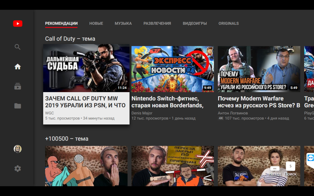This screenshot has height=196, width=314.
Task: Open the Library folder icon in sidebar
Action: pyautogui.click(x=17, y=106)
